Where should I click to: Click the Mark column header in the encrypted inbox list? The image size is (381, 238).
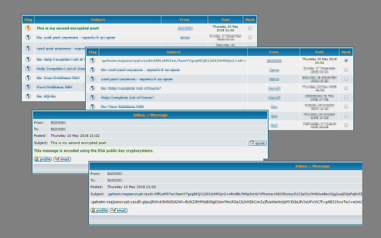(x=346, y=52)
